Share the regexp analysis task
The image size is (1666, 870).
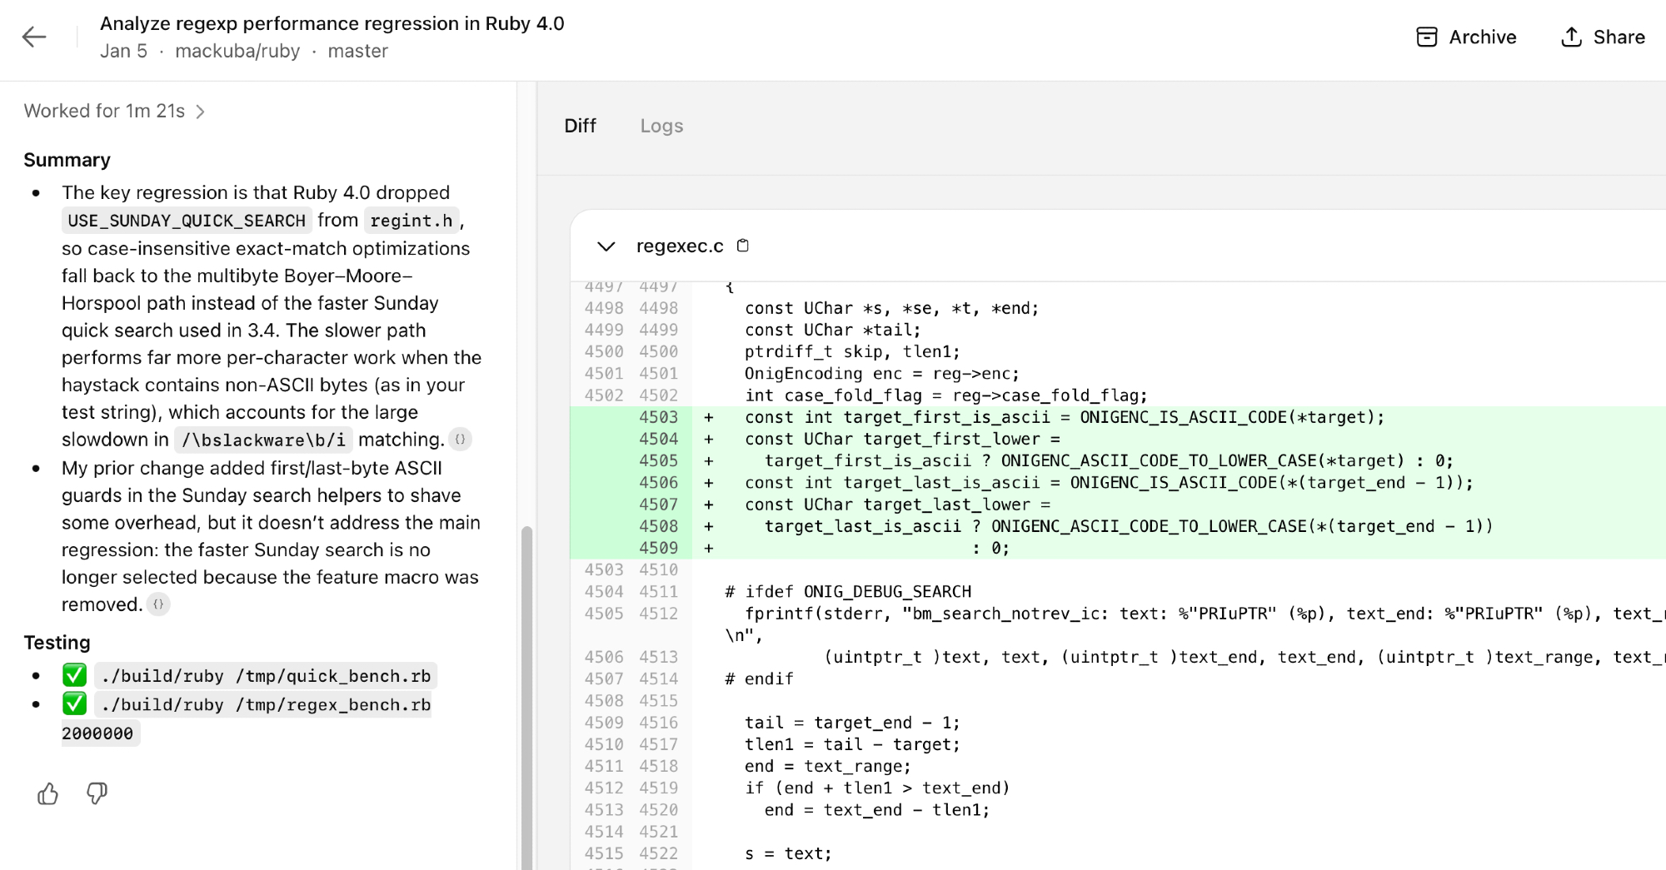pyautogui.click(x=1602, y=37)
